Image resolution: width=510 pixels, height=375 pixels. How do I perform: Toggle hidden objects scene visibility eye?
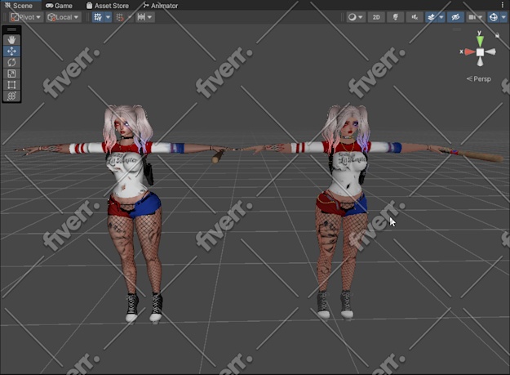tap(455, 17)
